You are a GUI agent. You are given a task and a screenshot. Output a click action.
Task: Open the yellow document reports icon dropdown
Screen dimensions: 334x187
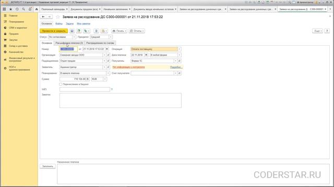104,31
